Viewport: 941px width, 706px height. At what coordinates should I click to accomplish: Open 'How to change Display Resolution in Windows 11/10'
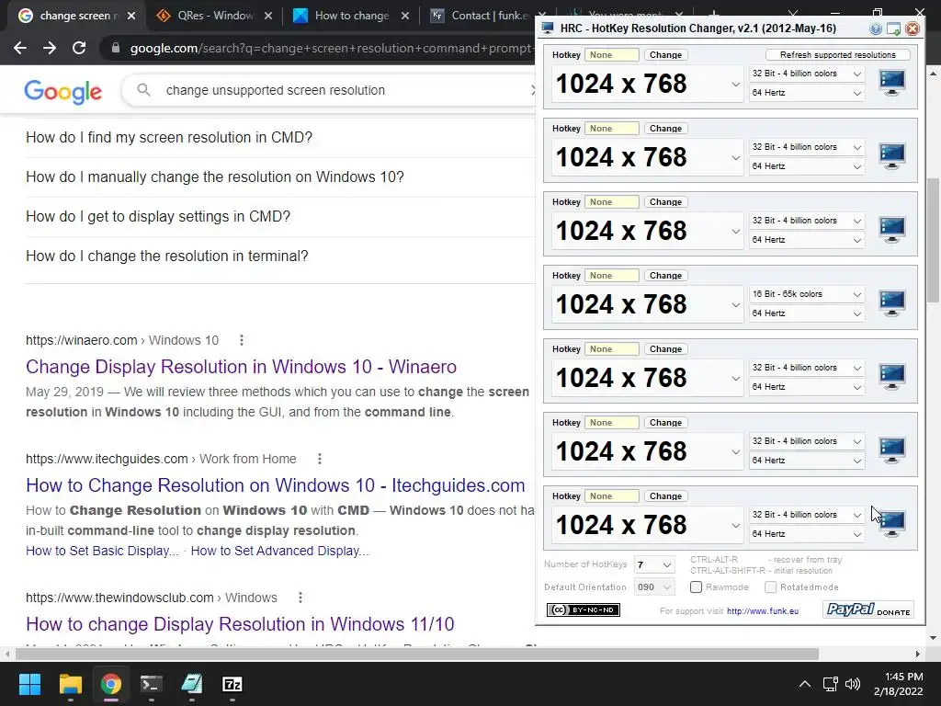pyautogui.click(x=240, y=624)
